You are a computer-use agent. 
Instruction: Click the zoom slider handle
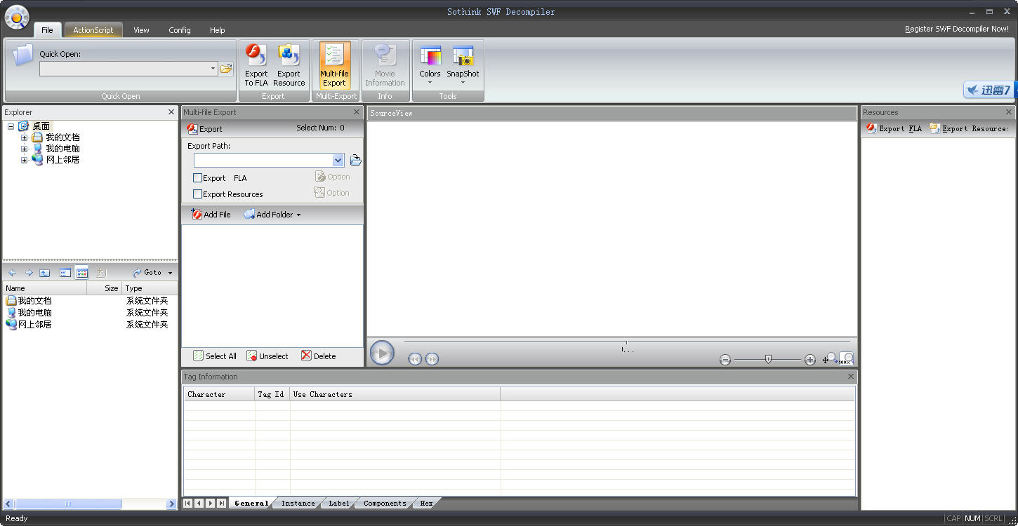point(768,359)
